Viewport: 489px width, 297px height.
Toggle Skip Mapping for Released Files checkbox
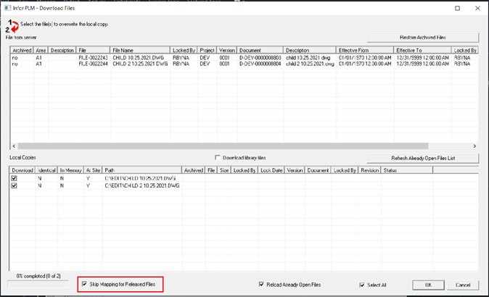coord(86,284)
